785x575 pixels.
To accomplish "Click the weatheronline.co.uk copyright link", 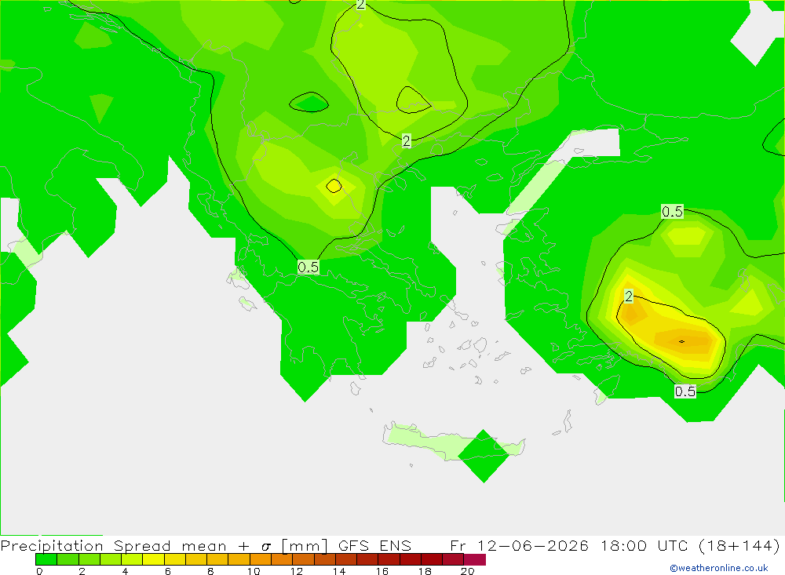I will click(718, 568).
